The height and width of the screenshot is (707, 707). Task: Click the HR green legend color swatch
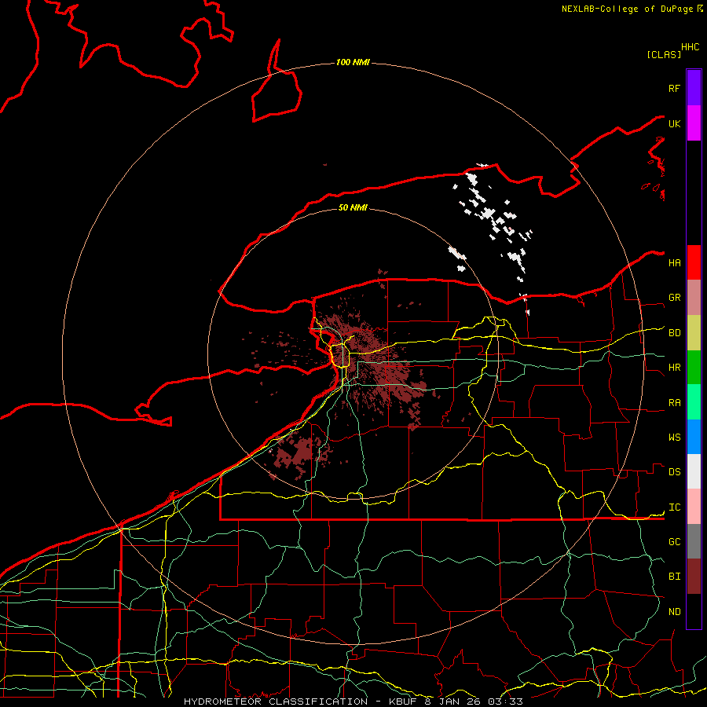(694, 368)
